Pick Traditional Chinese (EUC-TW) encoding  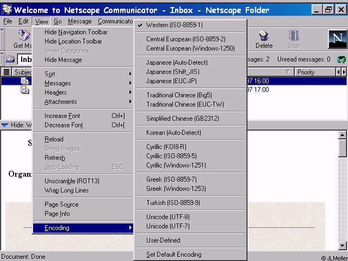[191, 104]
